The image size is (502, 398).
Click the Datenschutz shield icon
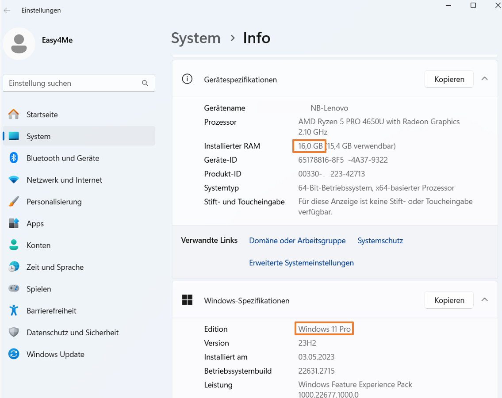point(14,332)
